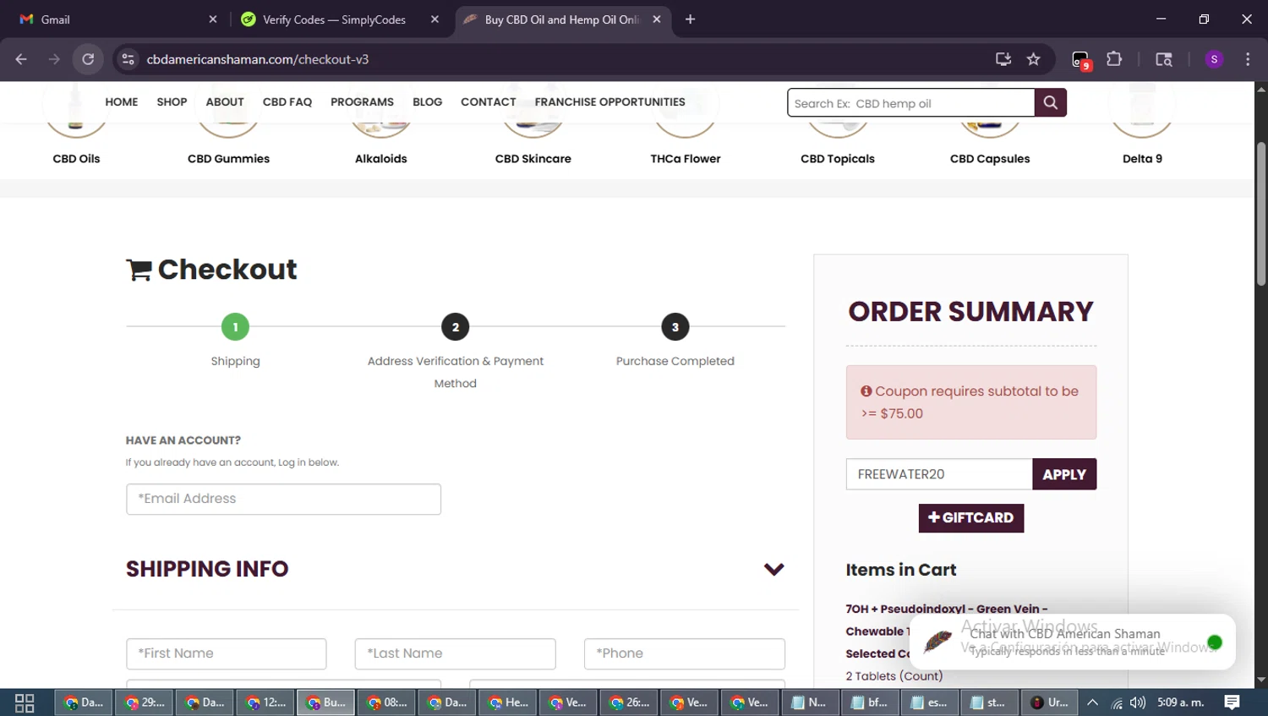Image resolution: width=1268 pixels, height=716 pixels.
Task: Switch to Verify Codes SimplyCodes tab
Action: pos(338,19)
